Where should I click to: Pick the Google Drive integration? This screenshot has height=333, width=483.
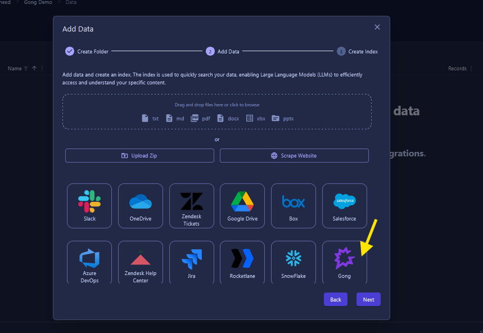[242, 205]
